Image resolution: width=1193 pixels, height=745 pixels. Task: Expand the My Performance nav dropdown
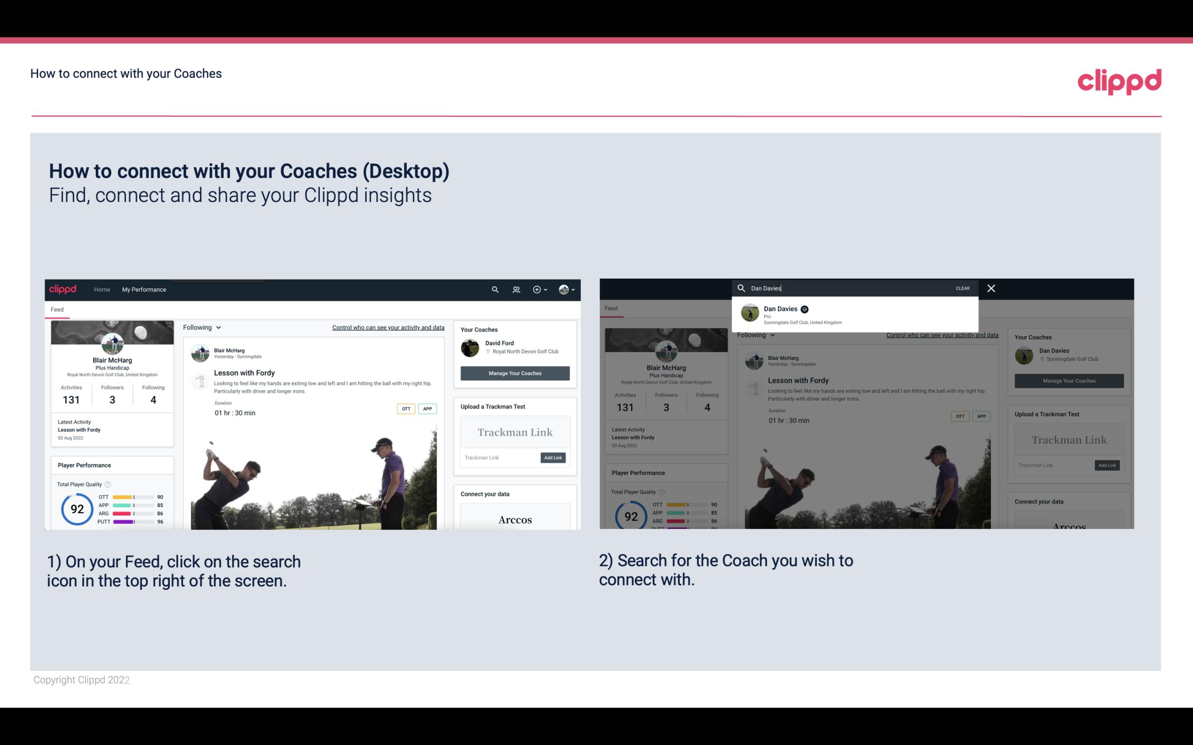pos(144,289)
